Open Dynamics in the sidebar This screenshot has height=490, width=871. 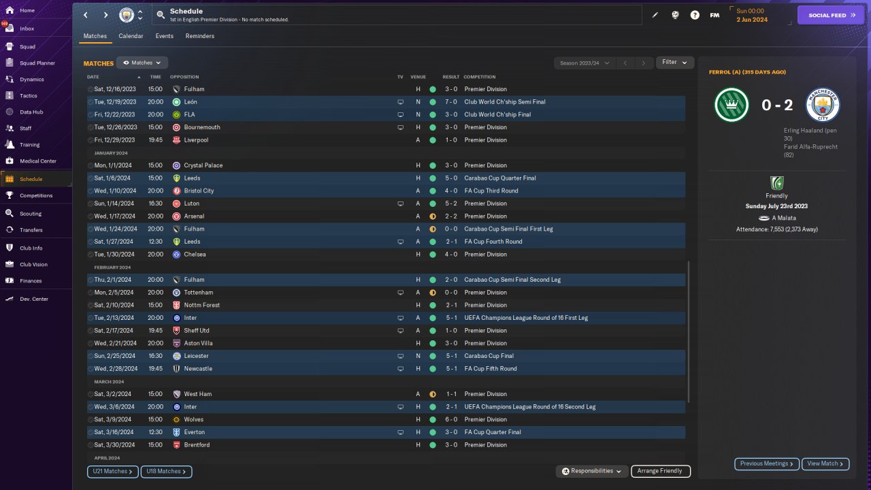(35, 80)
